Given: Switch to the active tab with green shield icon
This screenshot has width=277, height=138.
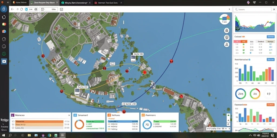Looking at the screenshot, I should [44, 3].
